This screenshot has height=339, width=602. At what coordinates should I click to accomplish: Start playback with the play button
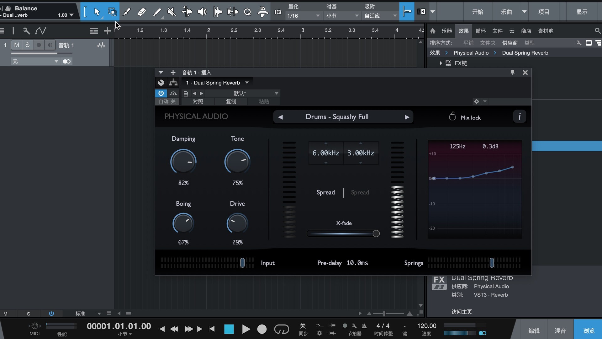pyautogui.click(x=246, y=329)
